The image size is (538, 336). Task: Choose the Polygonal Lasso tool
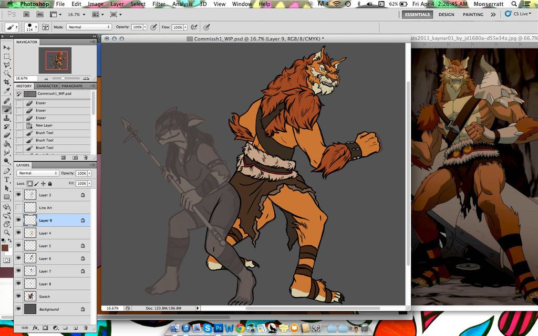point(6,65)
